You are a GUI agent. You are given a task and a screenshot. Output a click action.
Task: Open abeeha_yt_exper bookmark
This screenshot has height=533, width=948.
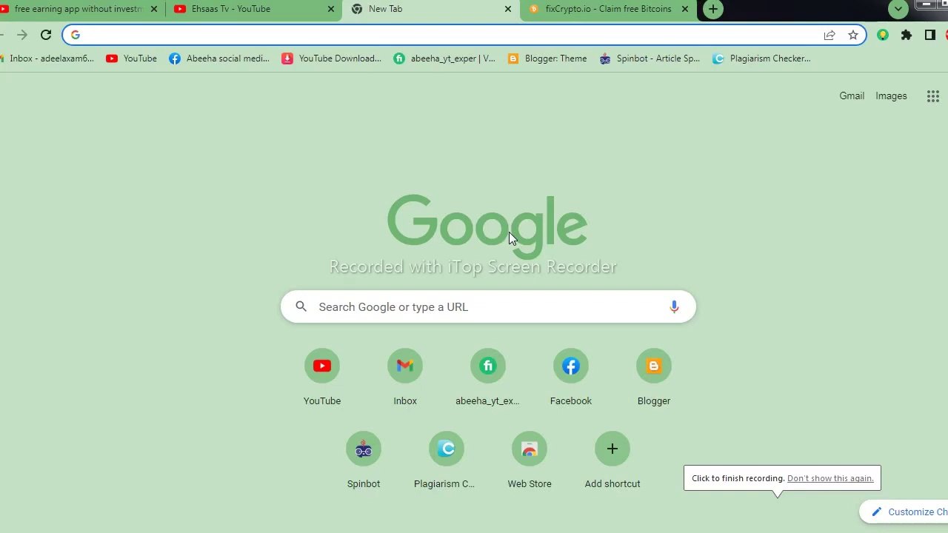[x=444, y=58]
